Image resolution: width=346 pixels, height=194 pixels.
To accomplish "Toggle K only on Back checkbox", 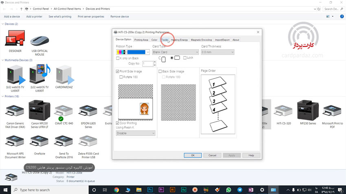I will 118,58.
